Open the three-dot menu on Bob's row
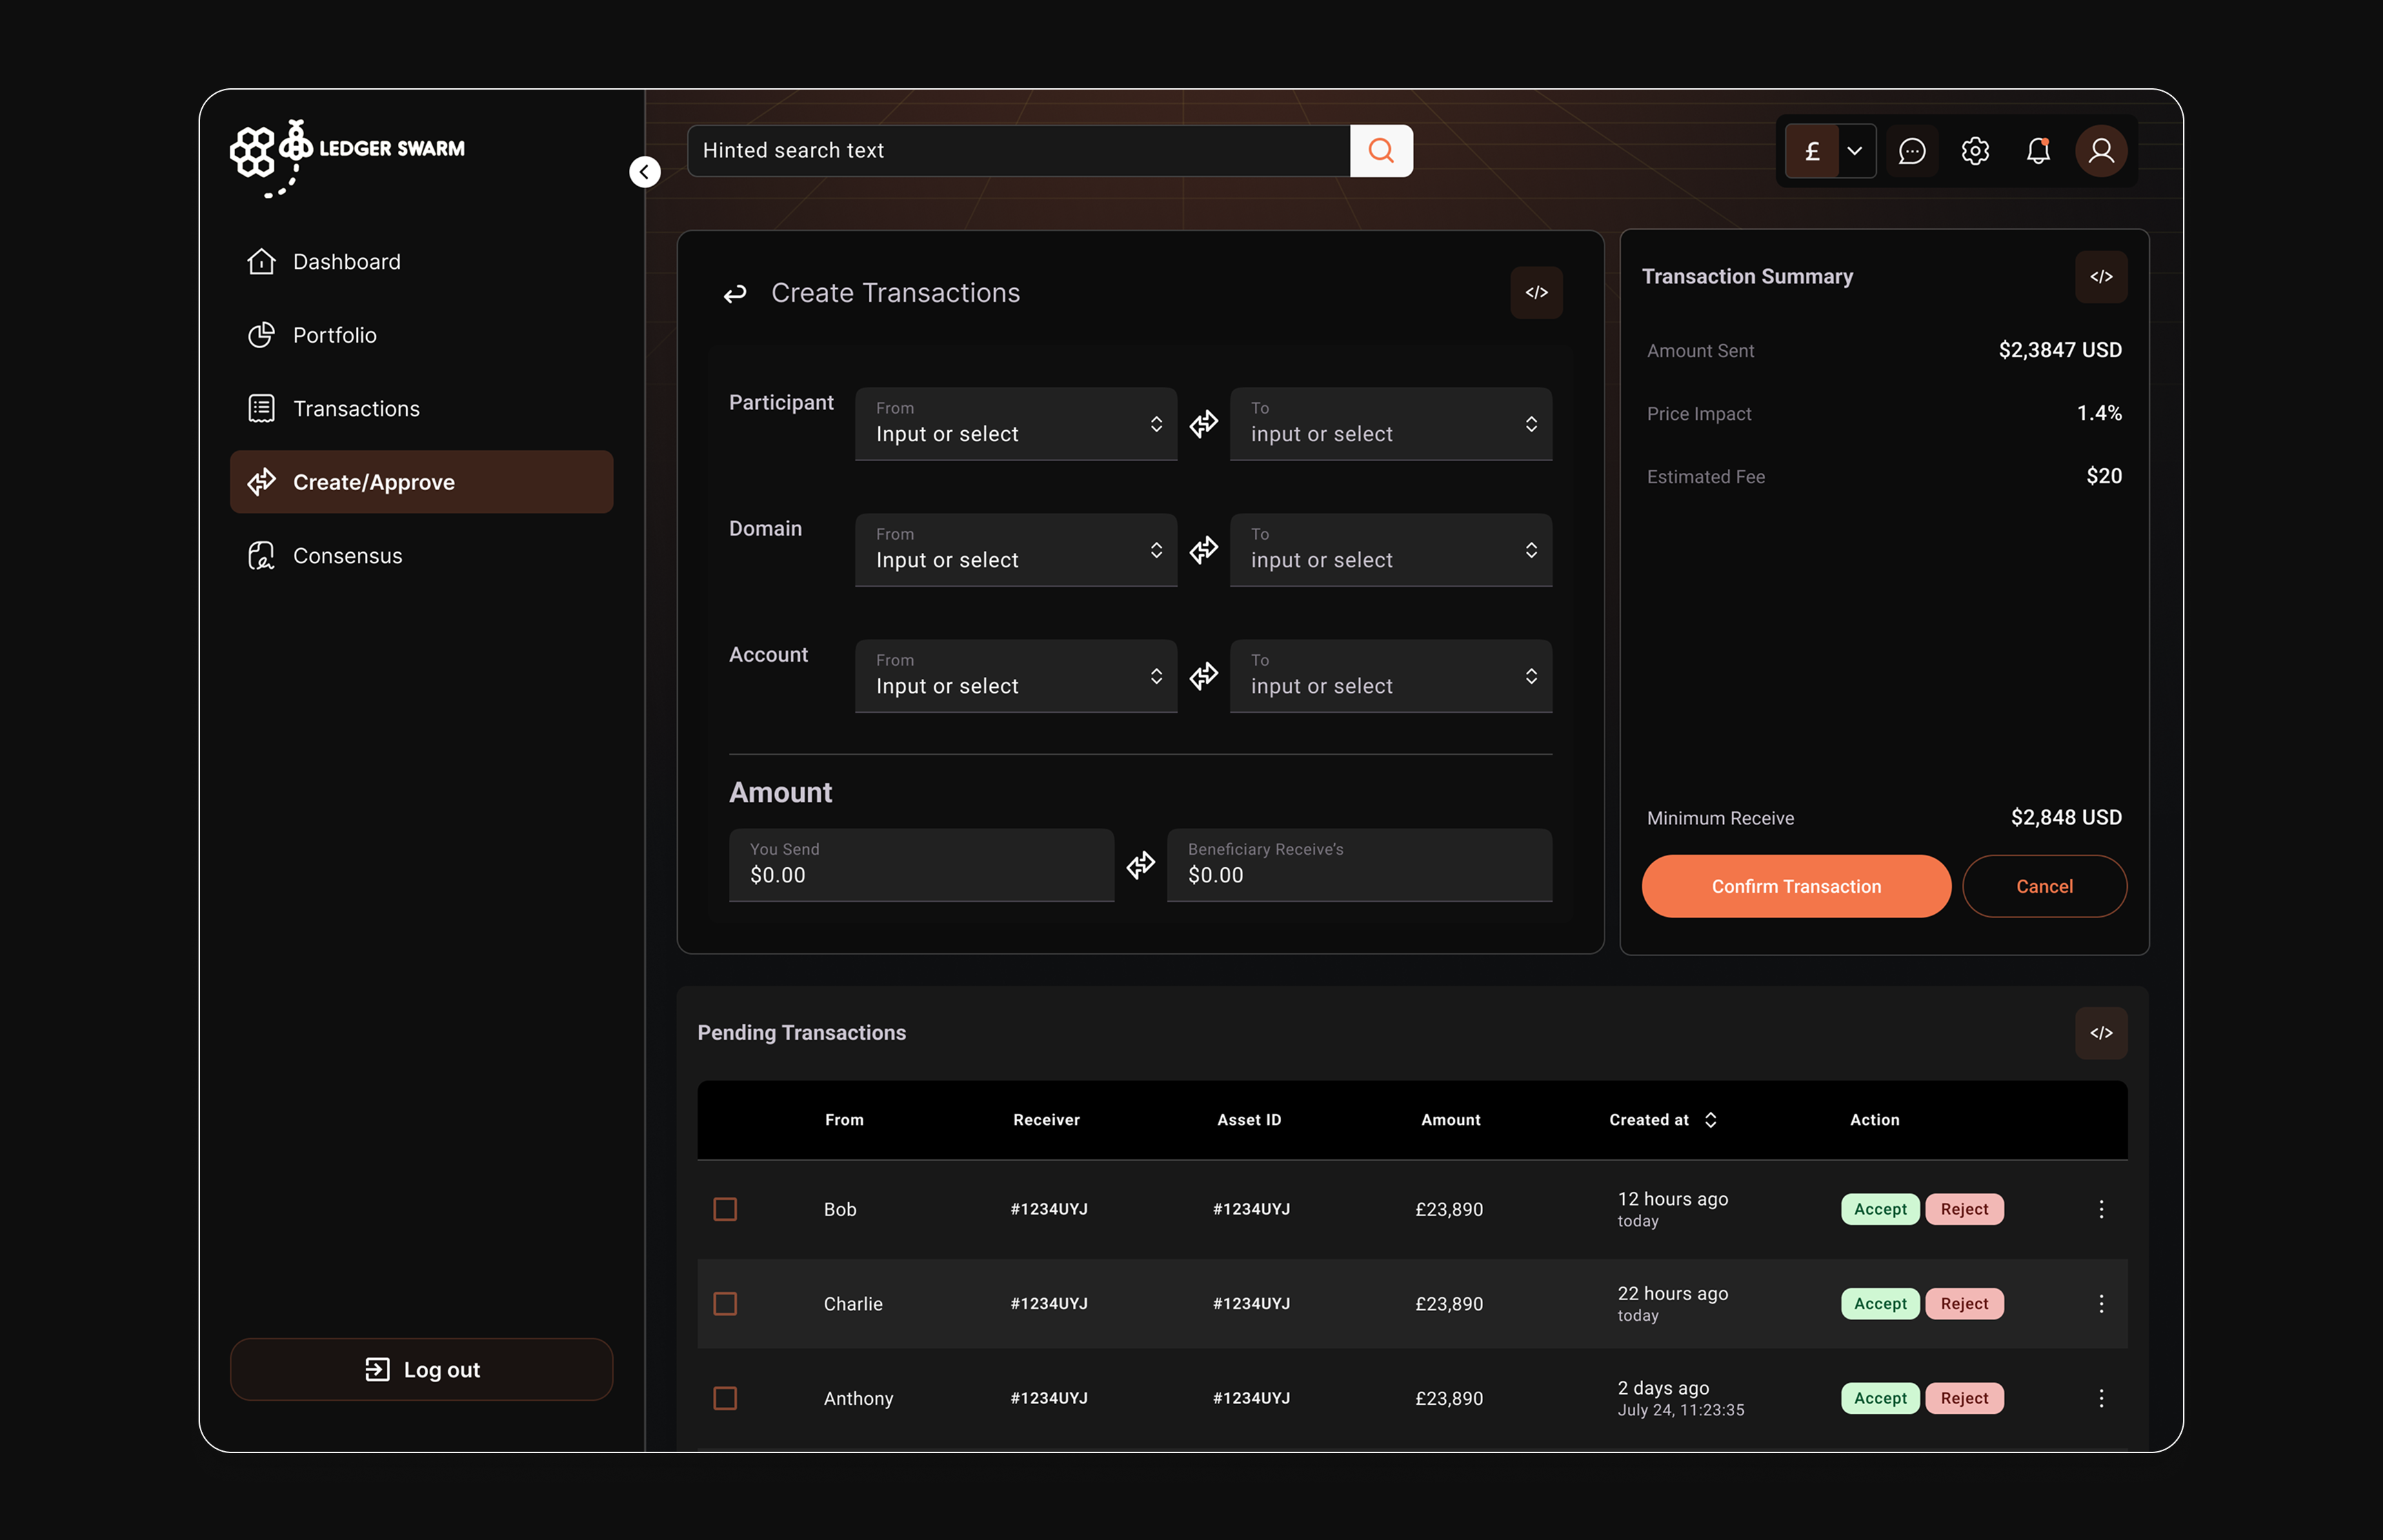The height and width of the screenshot is (1540, 2383). [2102, 1209]
